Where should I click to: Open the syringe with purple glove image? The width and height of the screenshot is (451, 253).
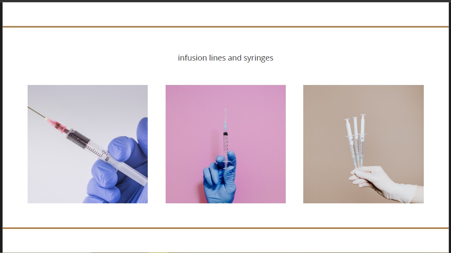87,144
